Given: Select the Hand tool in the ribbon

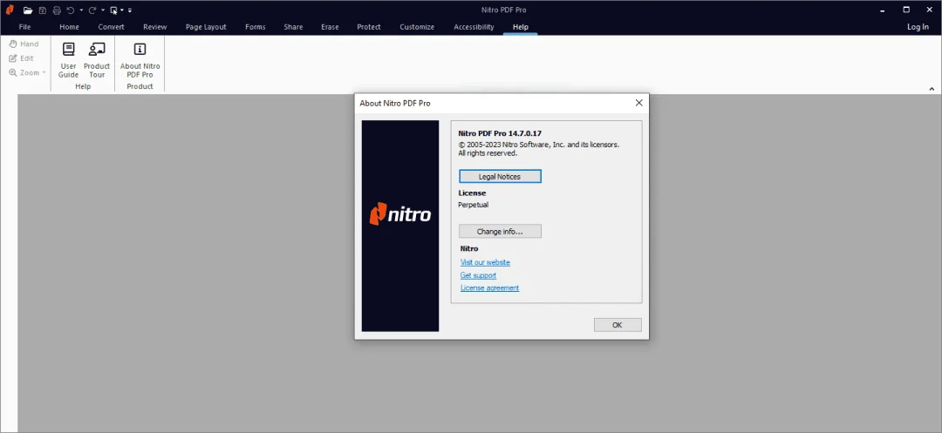Looking at the screenshot, I should pos(24,44).
